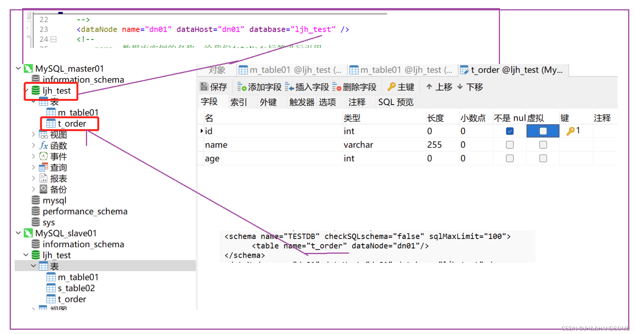Expand the Reports (报表) node
This screenshot has height=334, width=635.
pyautogui.click(x=33, y=178)
